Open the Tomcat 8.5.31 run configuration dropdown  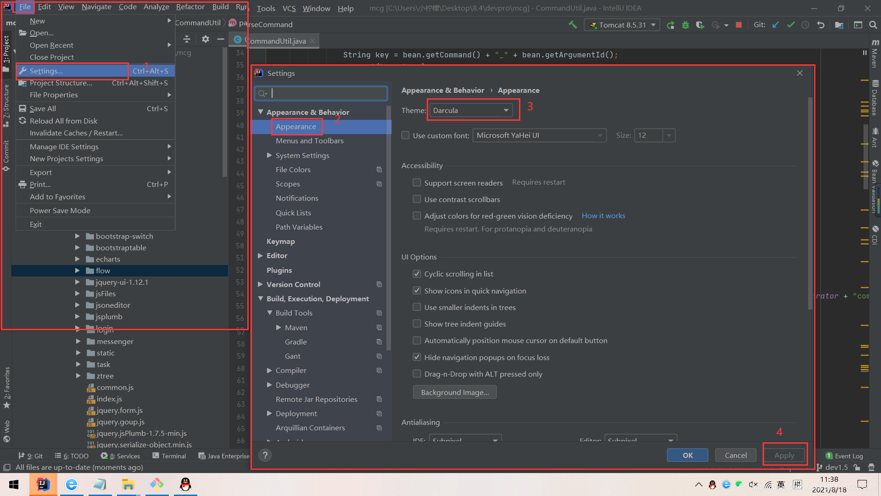622,25
